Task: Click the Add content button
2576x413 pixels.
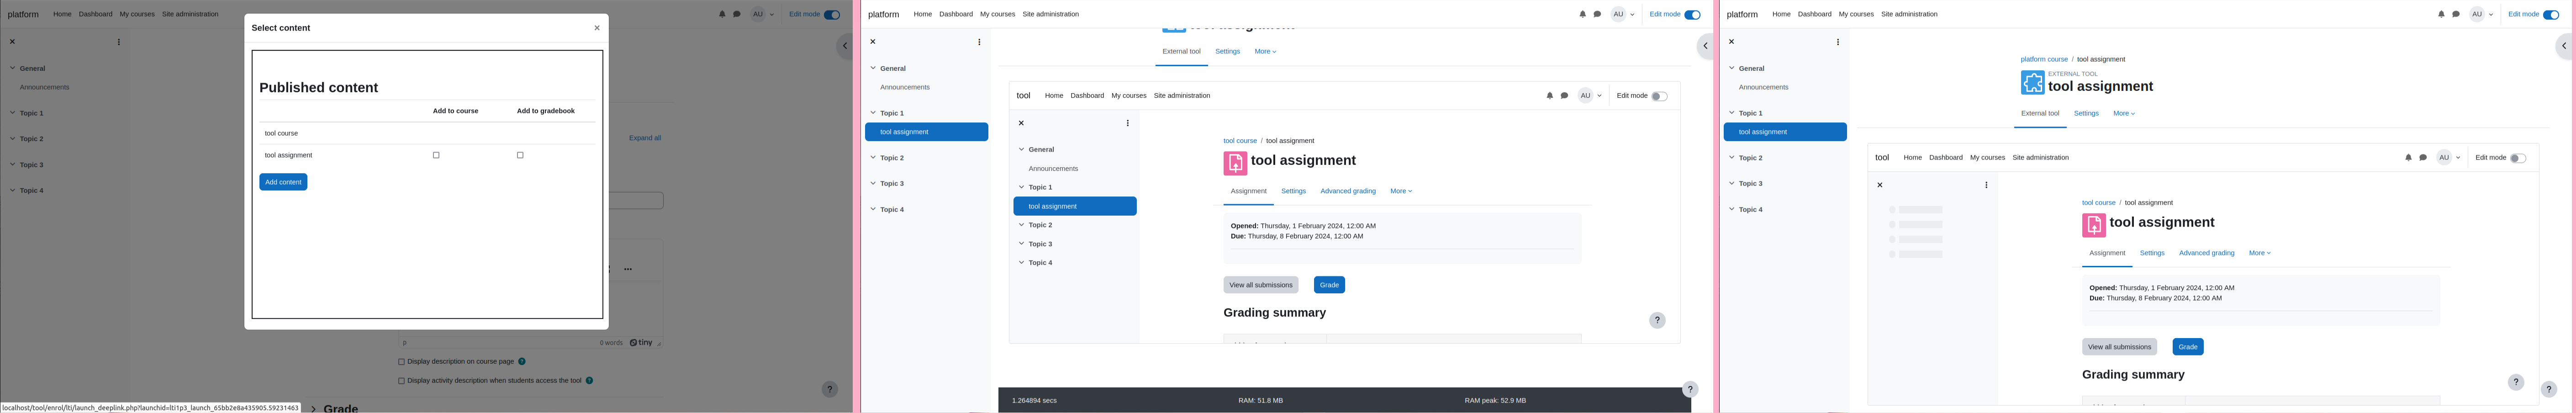Action: tap(283, 182)
